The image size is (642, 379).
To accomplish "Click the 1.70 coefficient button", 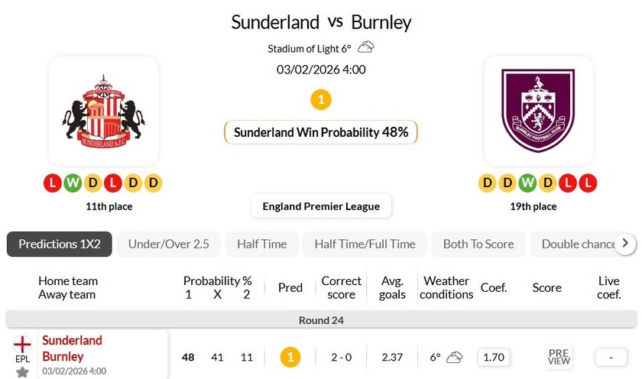I will click(x=494, y=356).
